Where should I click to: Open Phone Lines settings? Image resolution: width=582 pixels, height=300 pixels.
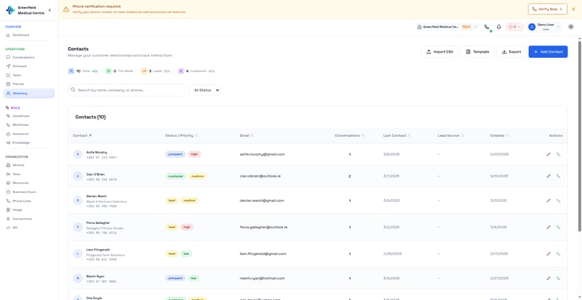click(x=28, y=201)
